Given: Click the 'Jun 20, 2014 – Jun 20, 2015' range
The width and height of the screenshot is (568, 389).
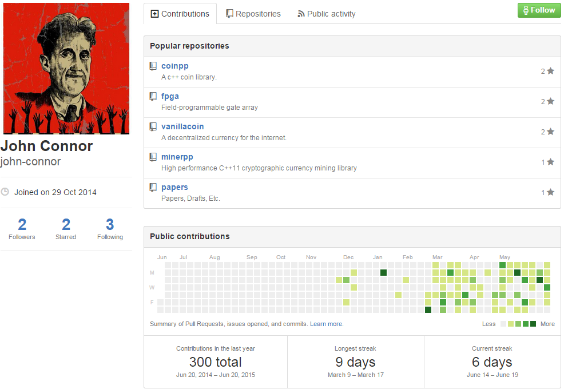Looking at the screenshot, I should point(216,375).
